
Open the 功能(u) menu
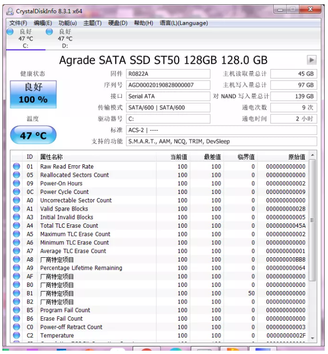68,23
